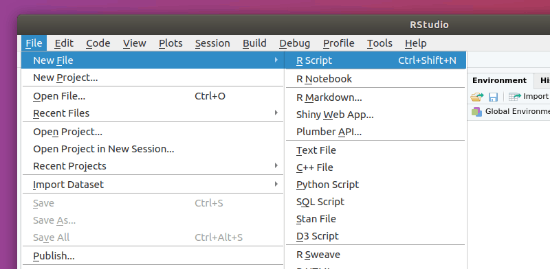The height and width of the screenshot is (269, 550).
Task: Create a new C++ File
Action: (375, 167)
